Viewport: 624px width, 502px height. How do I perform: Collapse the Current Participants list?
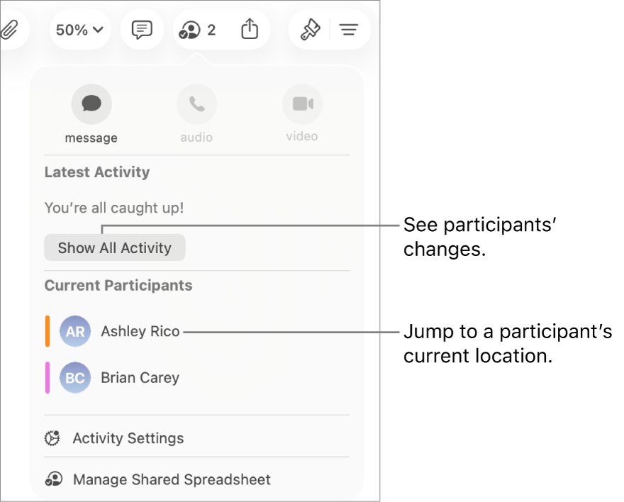click(x=118, y=285)
